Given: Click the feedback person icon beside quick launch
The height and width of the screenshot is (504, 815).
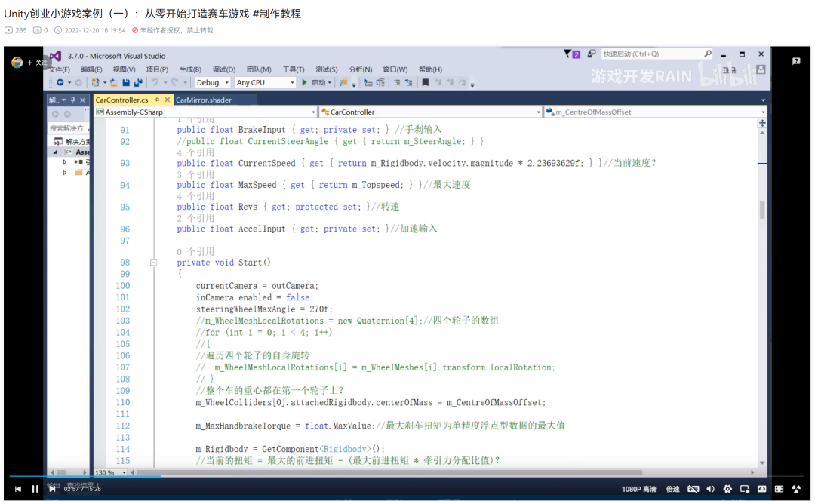Looking at the screenshot, I should 592,54.
